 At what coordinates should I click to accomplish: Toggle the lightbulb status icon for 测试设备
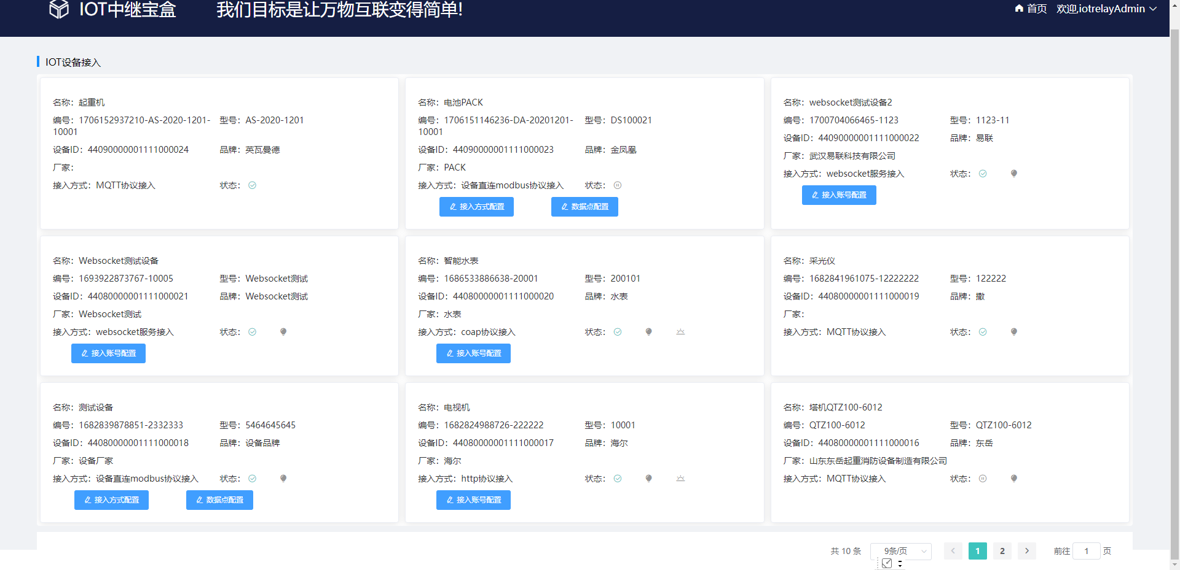(x=283, y=478)
